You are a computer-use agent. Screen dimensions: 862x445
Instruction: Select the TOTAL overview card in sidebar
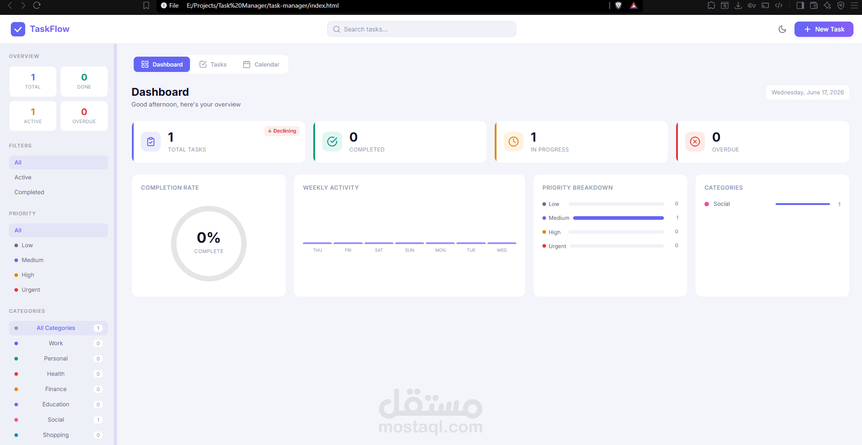point(33,81)
